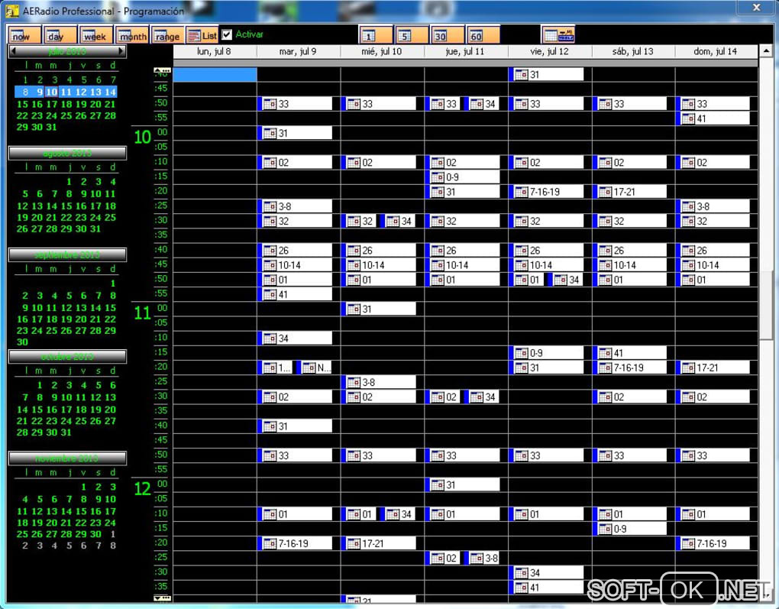Open event 31 on Tuesday at 11:40
Screen dimensions: 779x609
click(295, 426)
